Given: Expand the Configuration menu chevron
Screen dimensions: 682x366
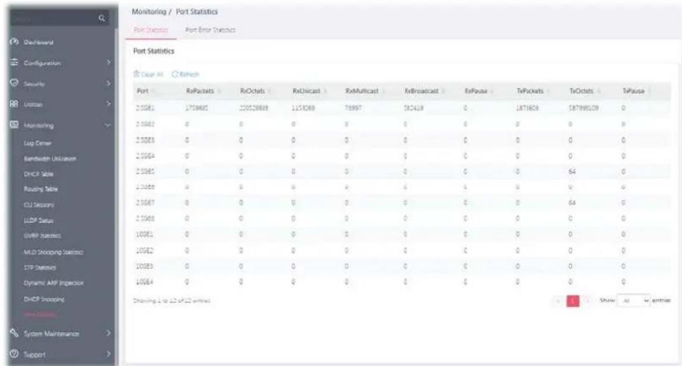Looking at the screenshot, I should tap(108, 63).
